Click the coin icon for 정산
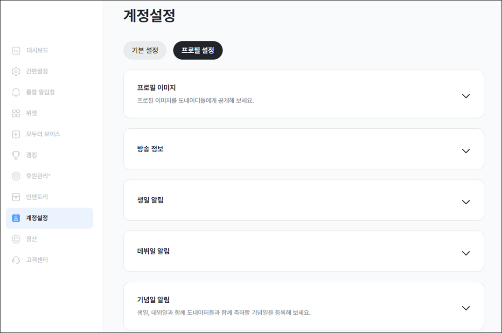Screen dimensions: 502x333 click(x=16, y=239)
